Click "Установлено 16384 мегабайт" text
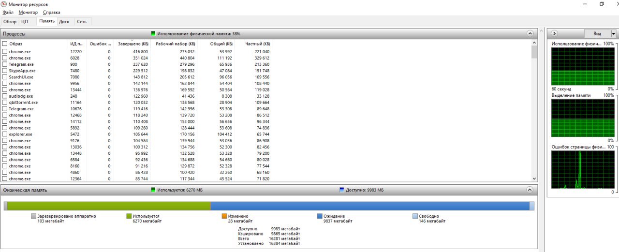 (269, 243)
